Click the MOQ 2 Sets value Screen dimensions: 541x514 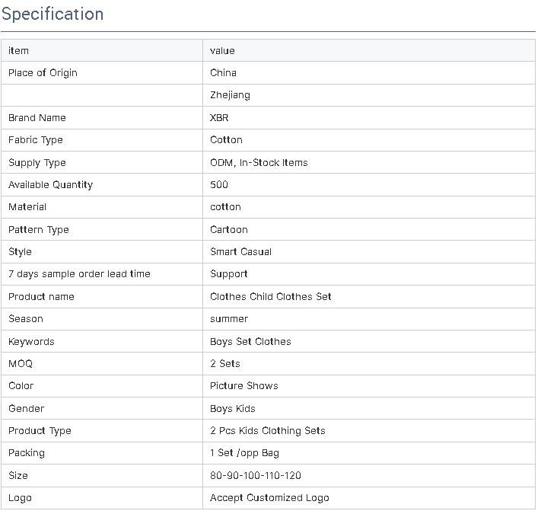[225, 363]
